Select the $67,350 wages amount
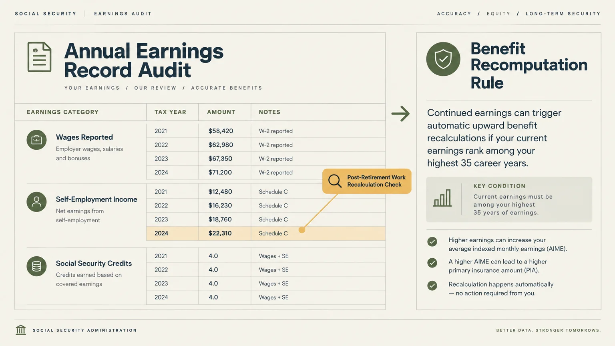Screen dimensions: 615x346 tap(220, 159)
